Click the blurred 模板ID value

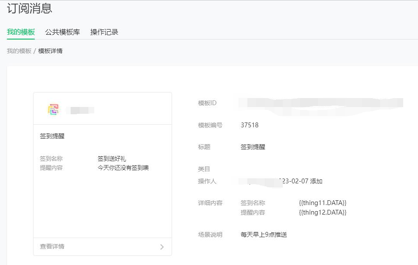coord(321,103)
